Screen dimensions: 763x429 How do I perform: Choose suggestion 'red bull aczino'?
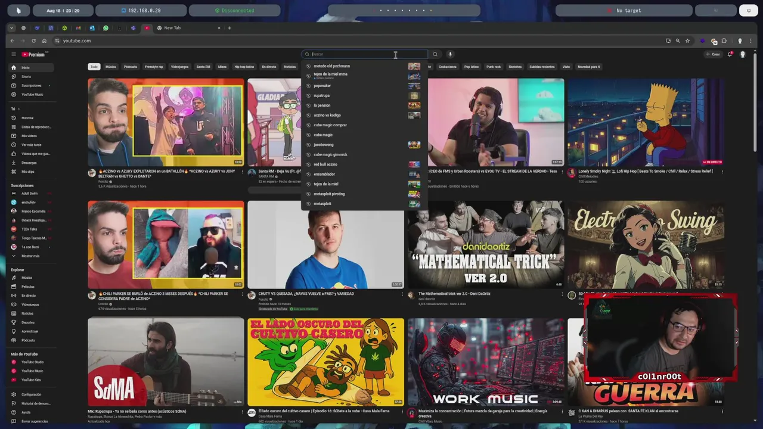click(x=364, y=164)
